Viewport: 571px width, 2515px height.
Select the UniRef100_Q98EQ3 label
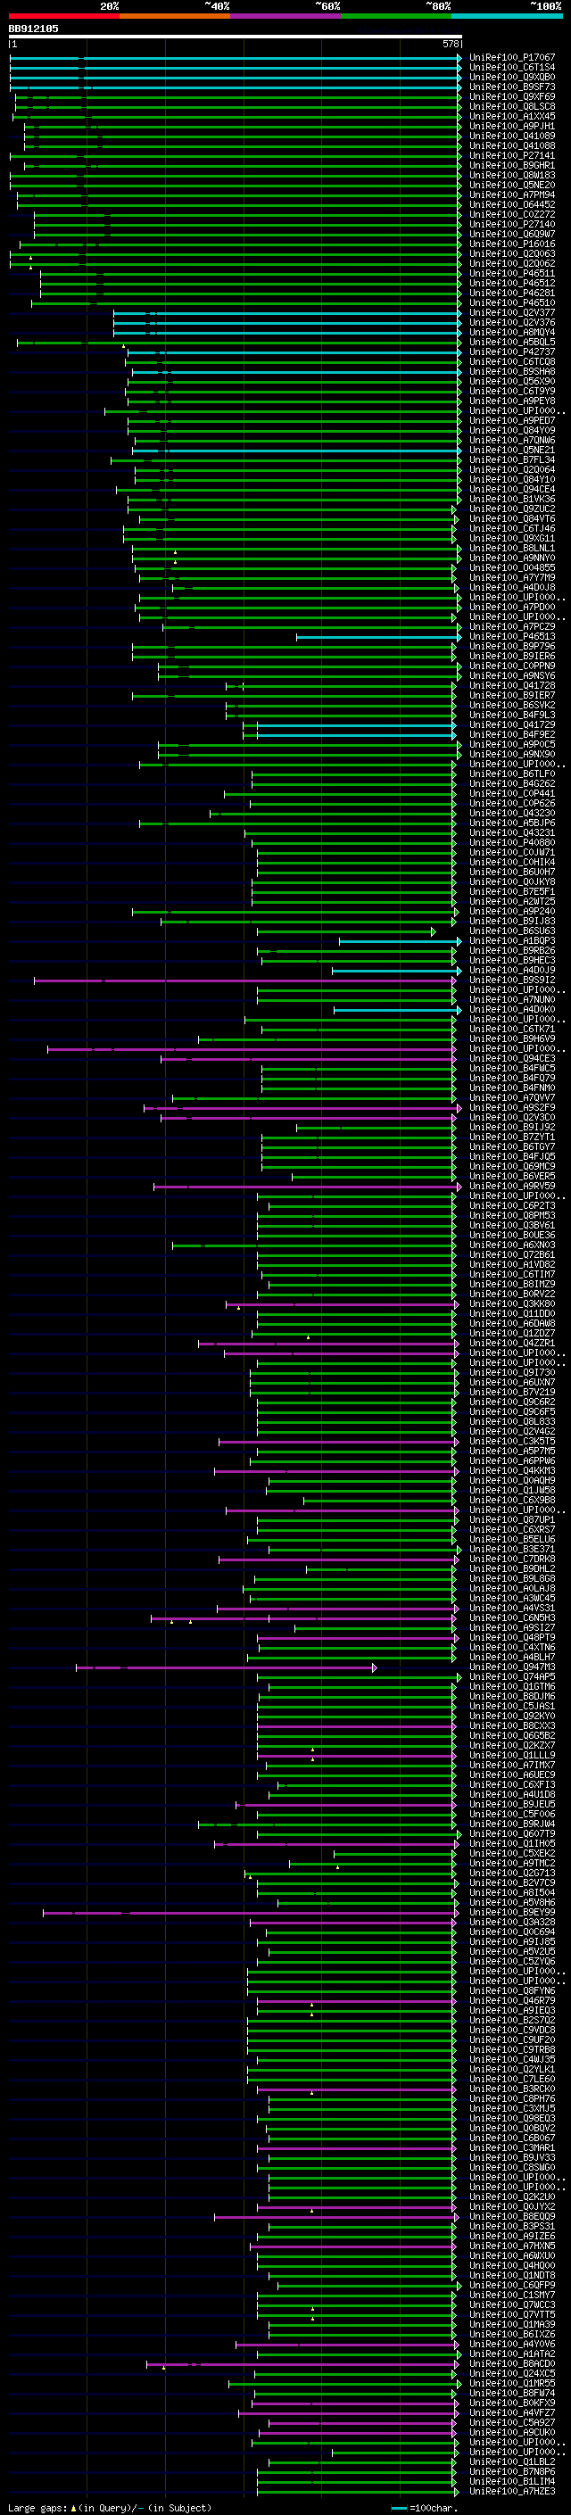512,2119
